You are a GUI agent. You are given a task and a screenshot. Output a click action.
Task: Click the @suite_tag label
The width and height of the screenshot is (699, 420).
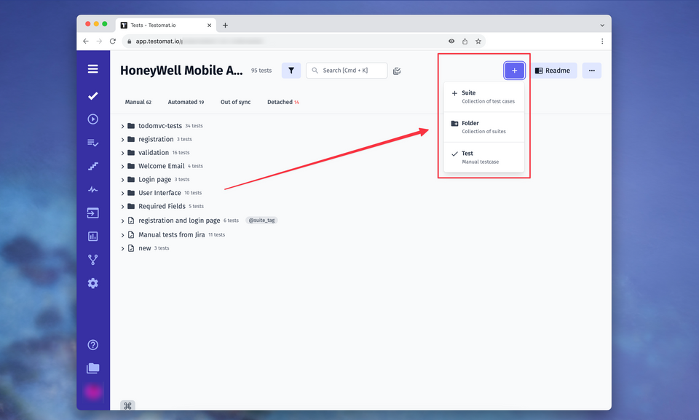(261, 221)
